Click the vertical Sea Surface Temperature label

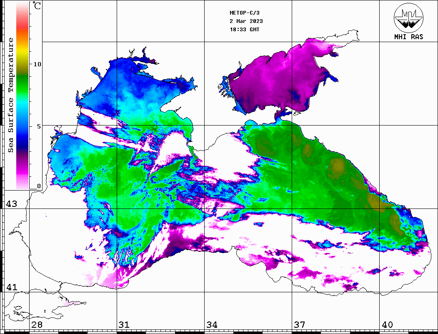(11, 95)
